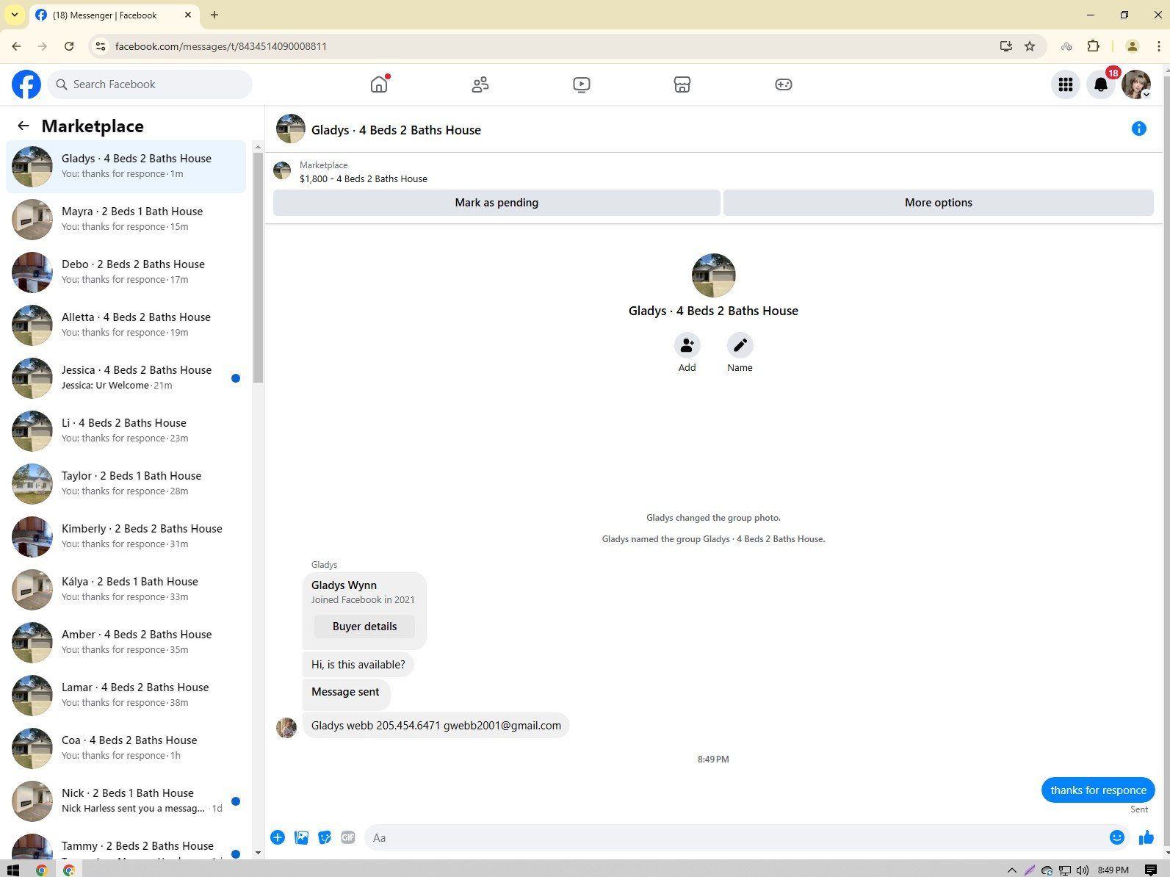
Task: Open the Windows Start menu
Action: pyautogui.click(x=12, y=870)
